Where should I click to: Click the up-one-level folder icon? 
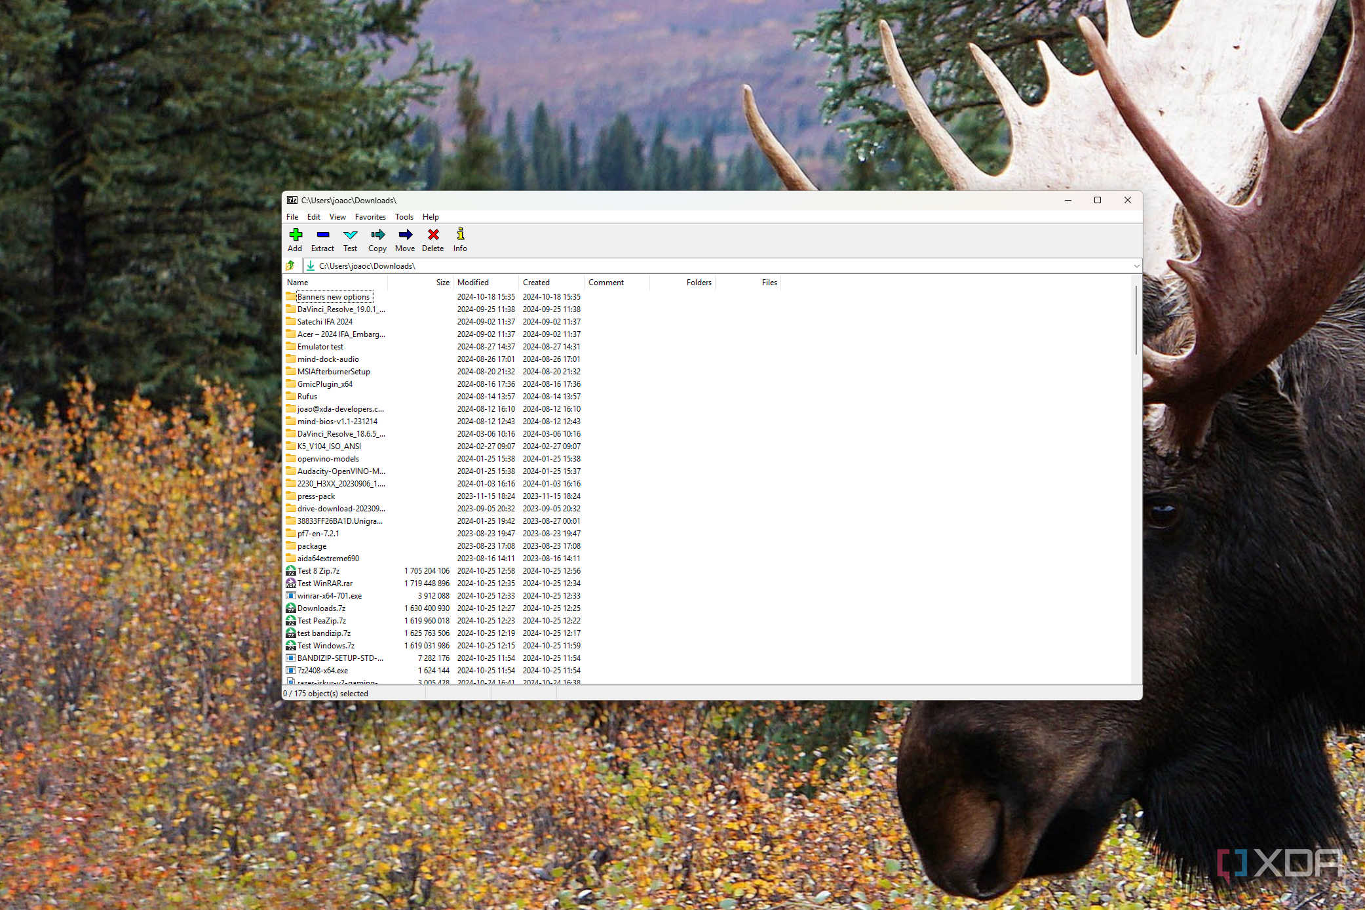click(290, 266)
